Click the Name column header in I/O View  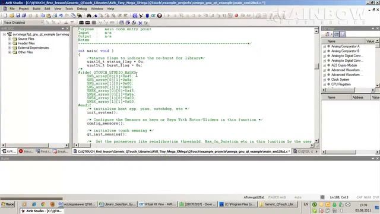(x=343, y=41)
